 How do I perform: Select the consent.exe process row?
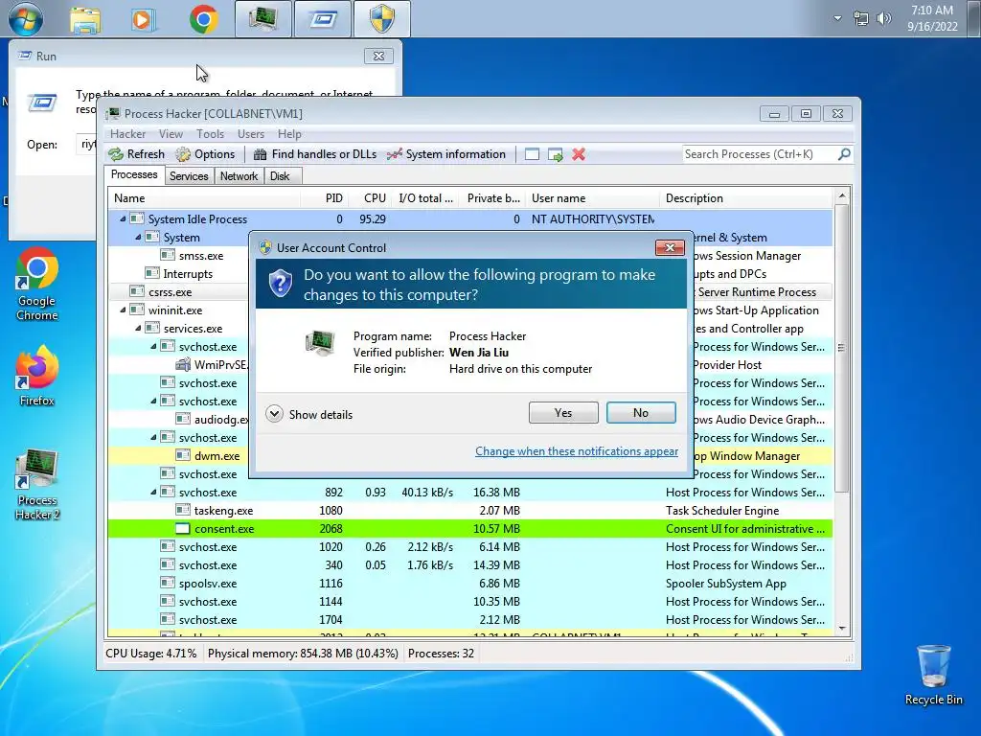click(x=469, y=529)
